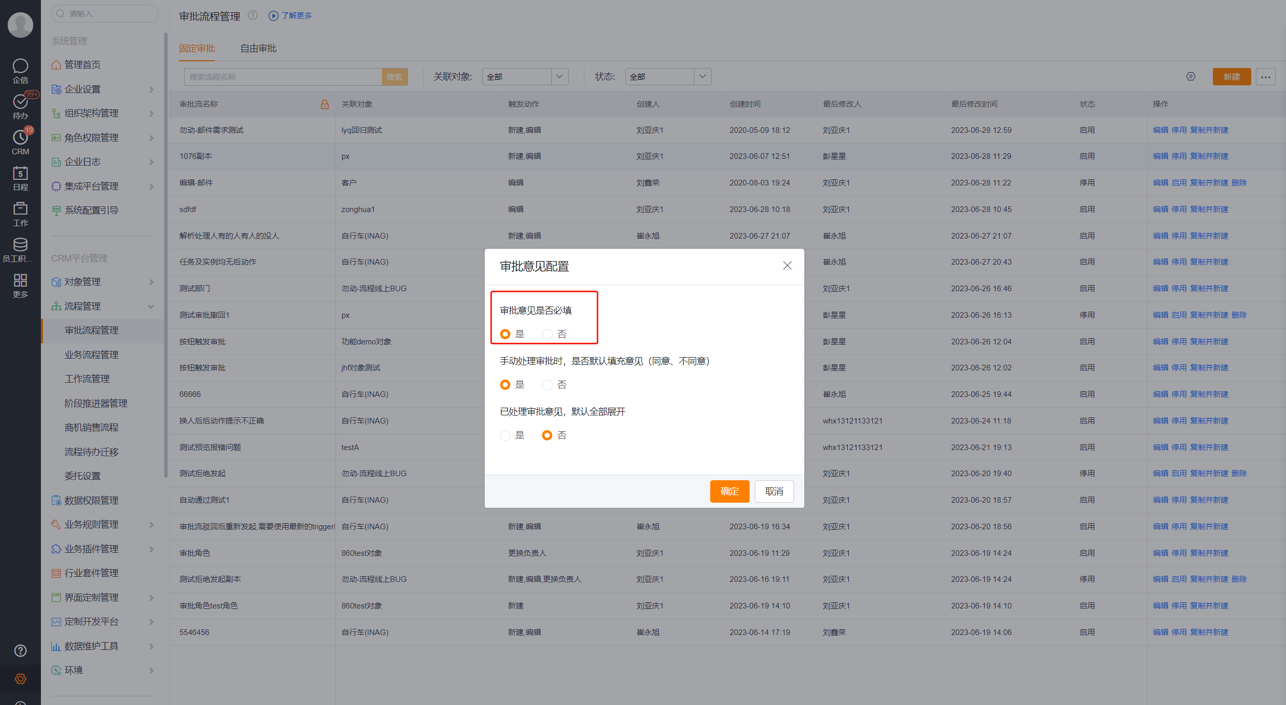Expand the 界面定制管理 chevron
This screenshot has height=705, width=1286.
151,598
